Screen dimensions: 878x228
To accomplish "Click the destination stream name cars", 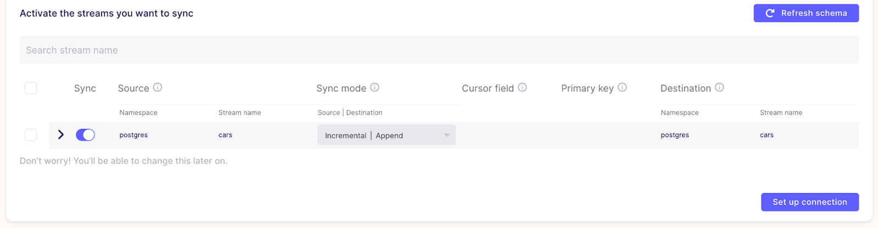I will point(767,135).
